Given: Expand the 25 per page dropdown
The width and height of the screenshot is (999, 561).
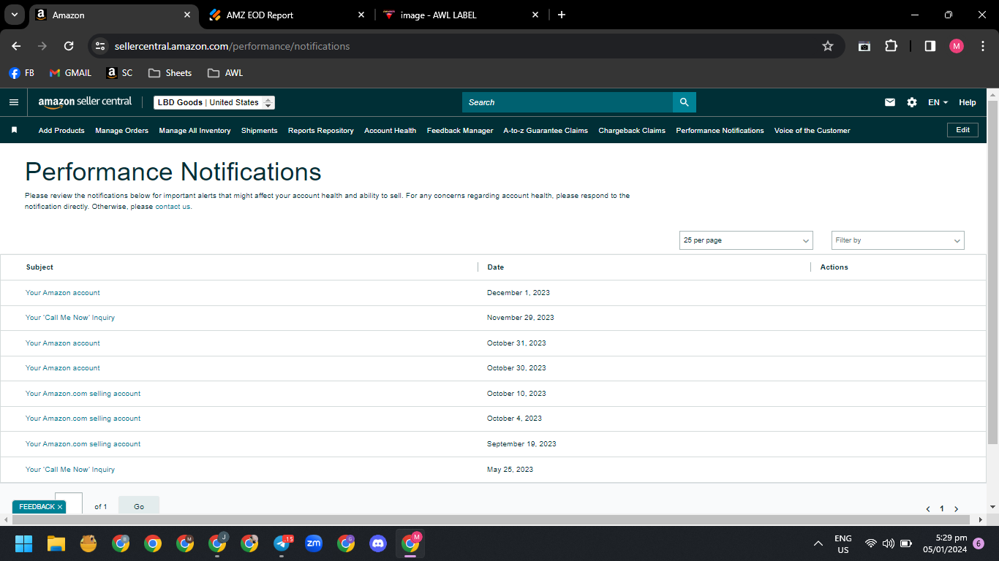Looking at the screenshot, I should point(746,240).
